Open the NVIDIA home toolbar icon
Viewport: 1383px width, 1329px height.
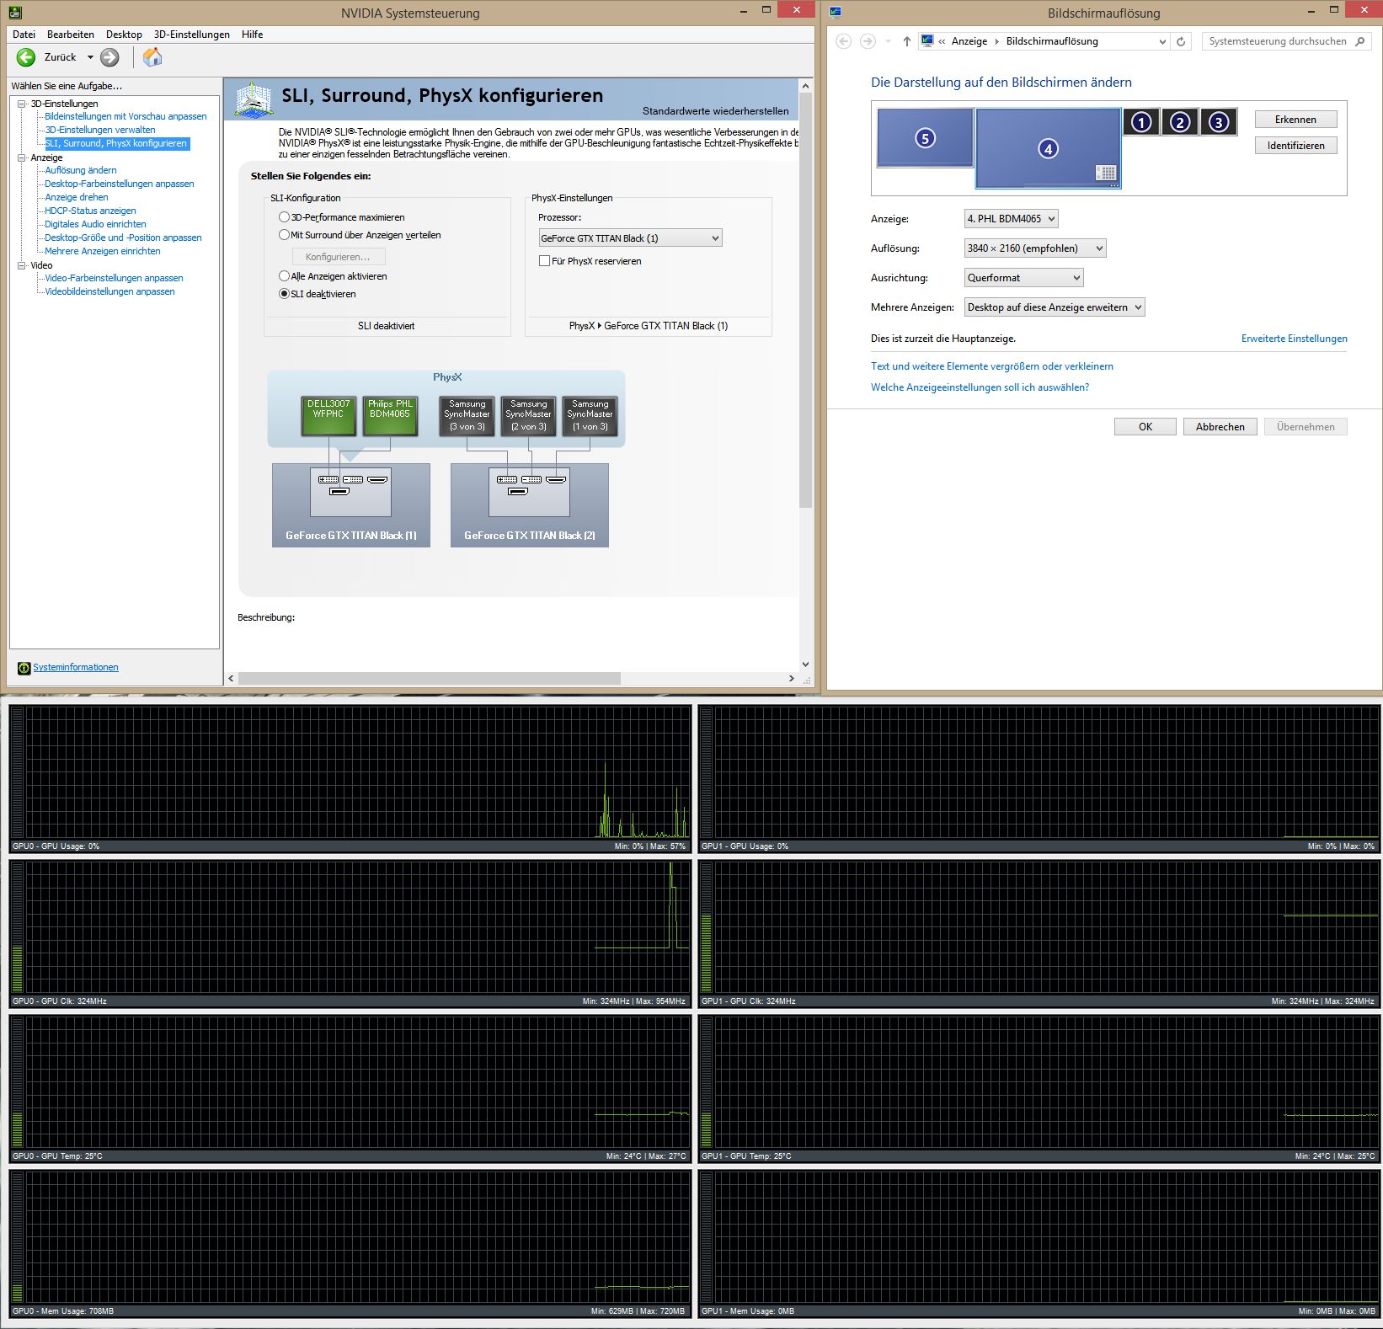pyautogui.click(x=152, y=57)
